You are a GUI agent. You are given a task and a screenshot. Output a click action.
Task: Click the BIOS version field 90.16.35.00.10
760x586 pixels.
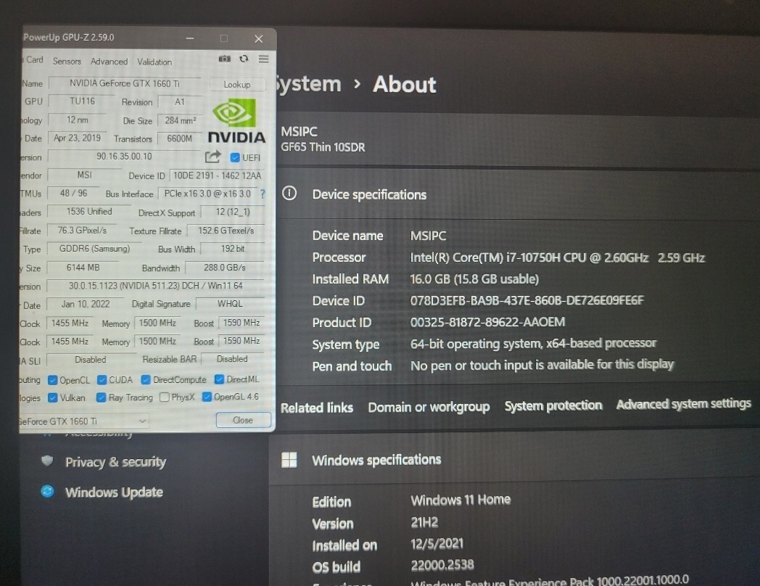(124, 157)
